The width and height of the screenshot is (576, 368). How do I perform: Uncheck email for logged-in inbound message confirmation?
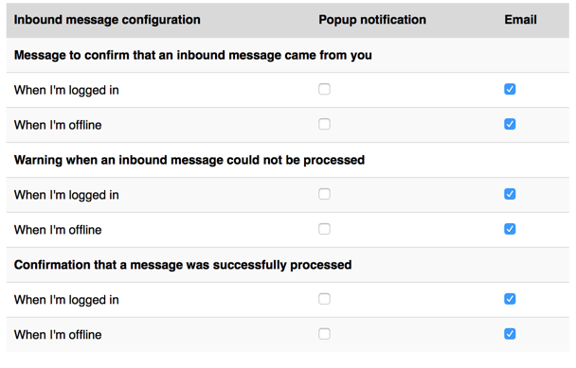coord(510,89)
